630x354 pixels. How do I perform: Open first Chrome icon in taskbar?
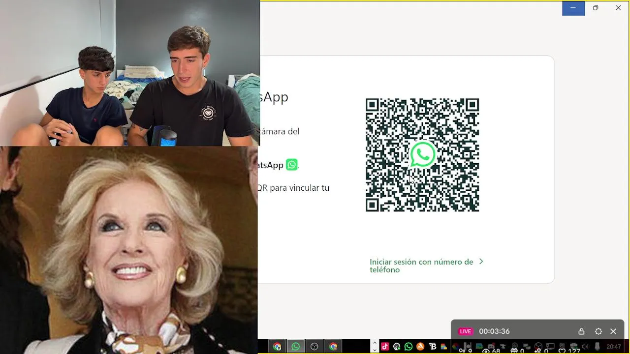pos(277,347)
